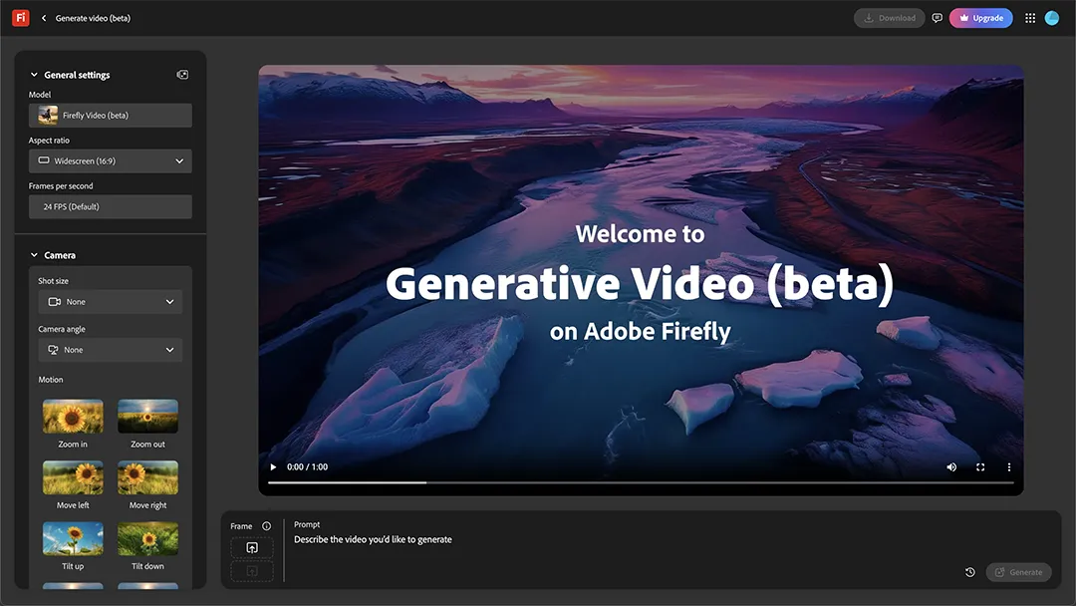Go back using the arrow beside Generate video
This screenshot has width=1076, height=606.
click(x=44, y=18)
